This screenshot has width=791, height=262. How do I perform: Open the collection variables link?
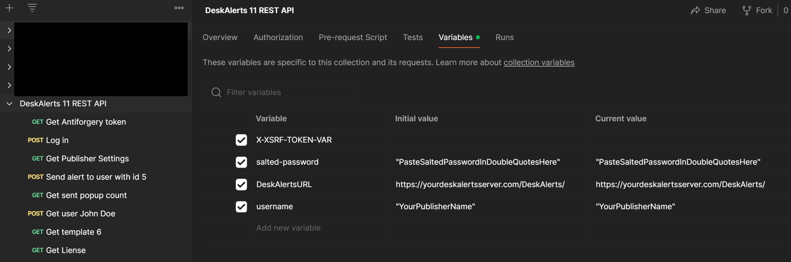pos(539,63)
